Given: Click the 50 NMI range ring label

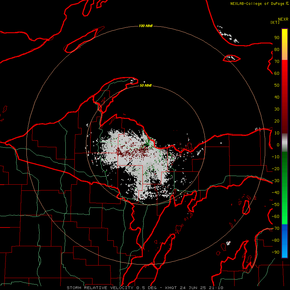Looking at the screenshot, I should (x=146, y=85).
